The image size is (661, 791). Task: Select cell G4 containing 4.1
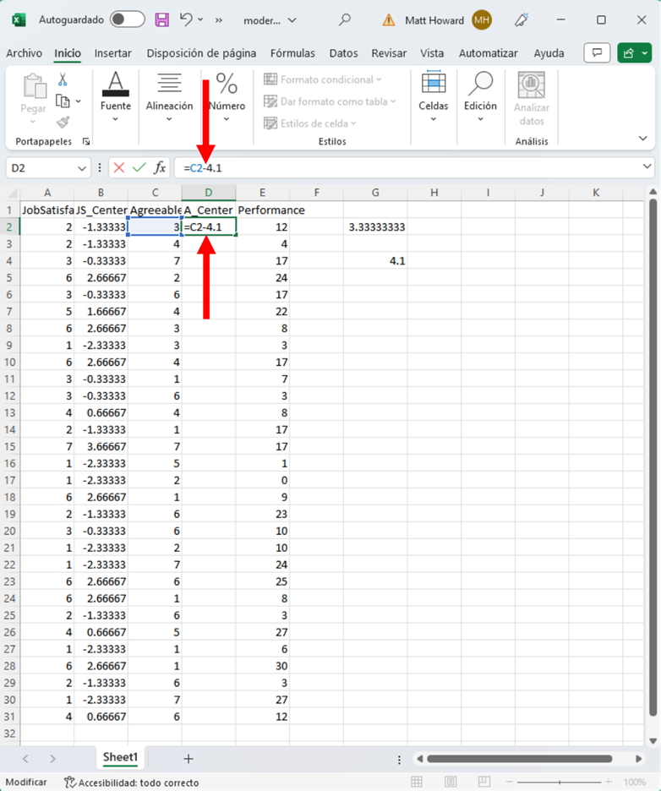(375, 261)
